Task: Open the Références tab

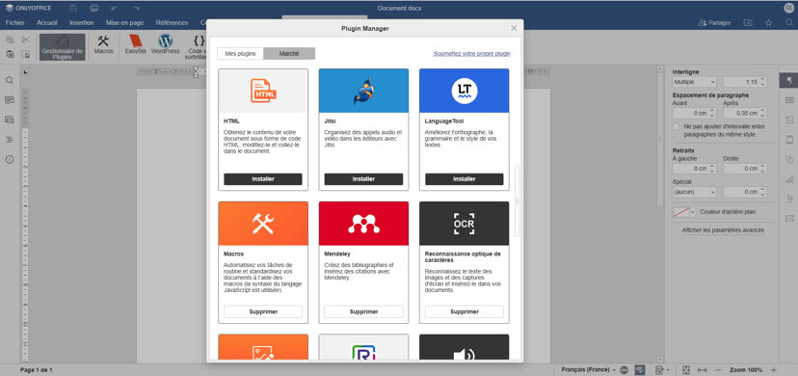Action: (172, 23)
